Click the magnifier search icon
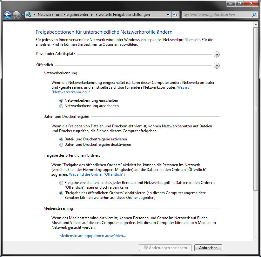 [254, 15]
